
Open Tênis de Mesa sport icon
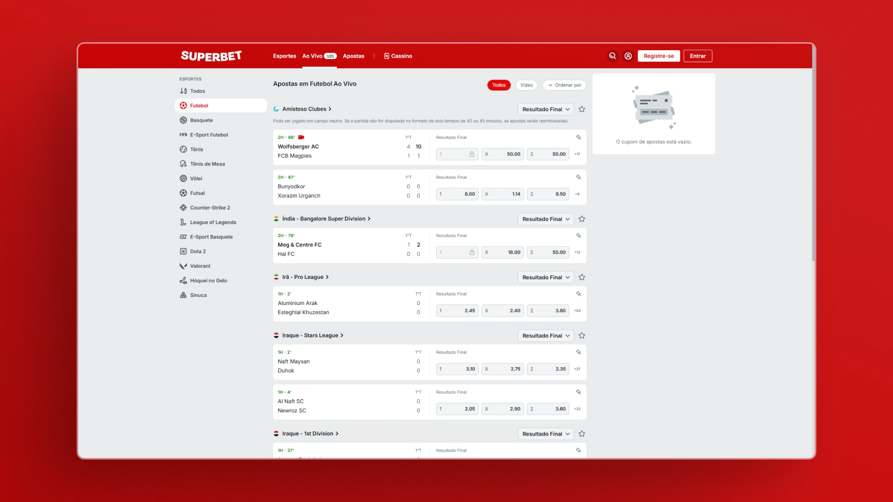click(183, 164)
